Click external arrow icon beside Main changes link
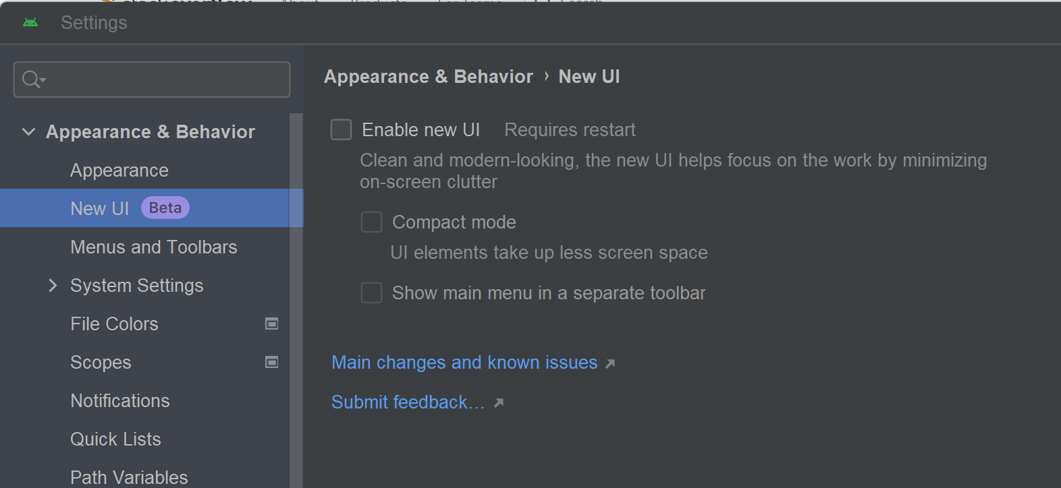 point(610,364)
